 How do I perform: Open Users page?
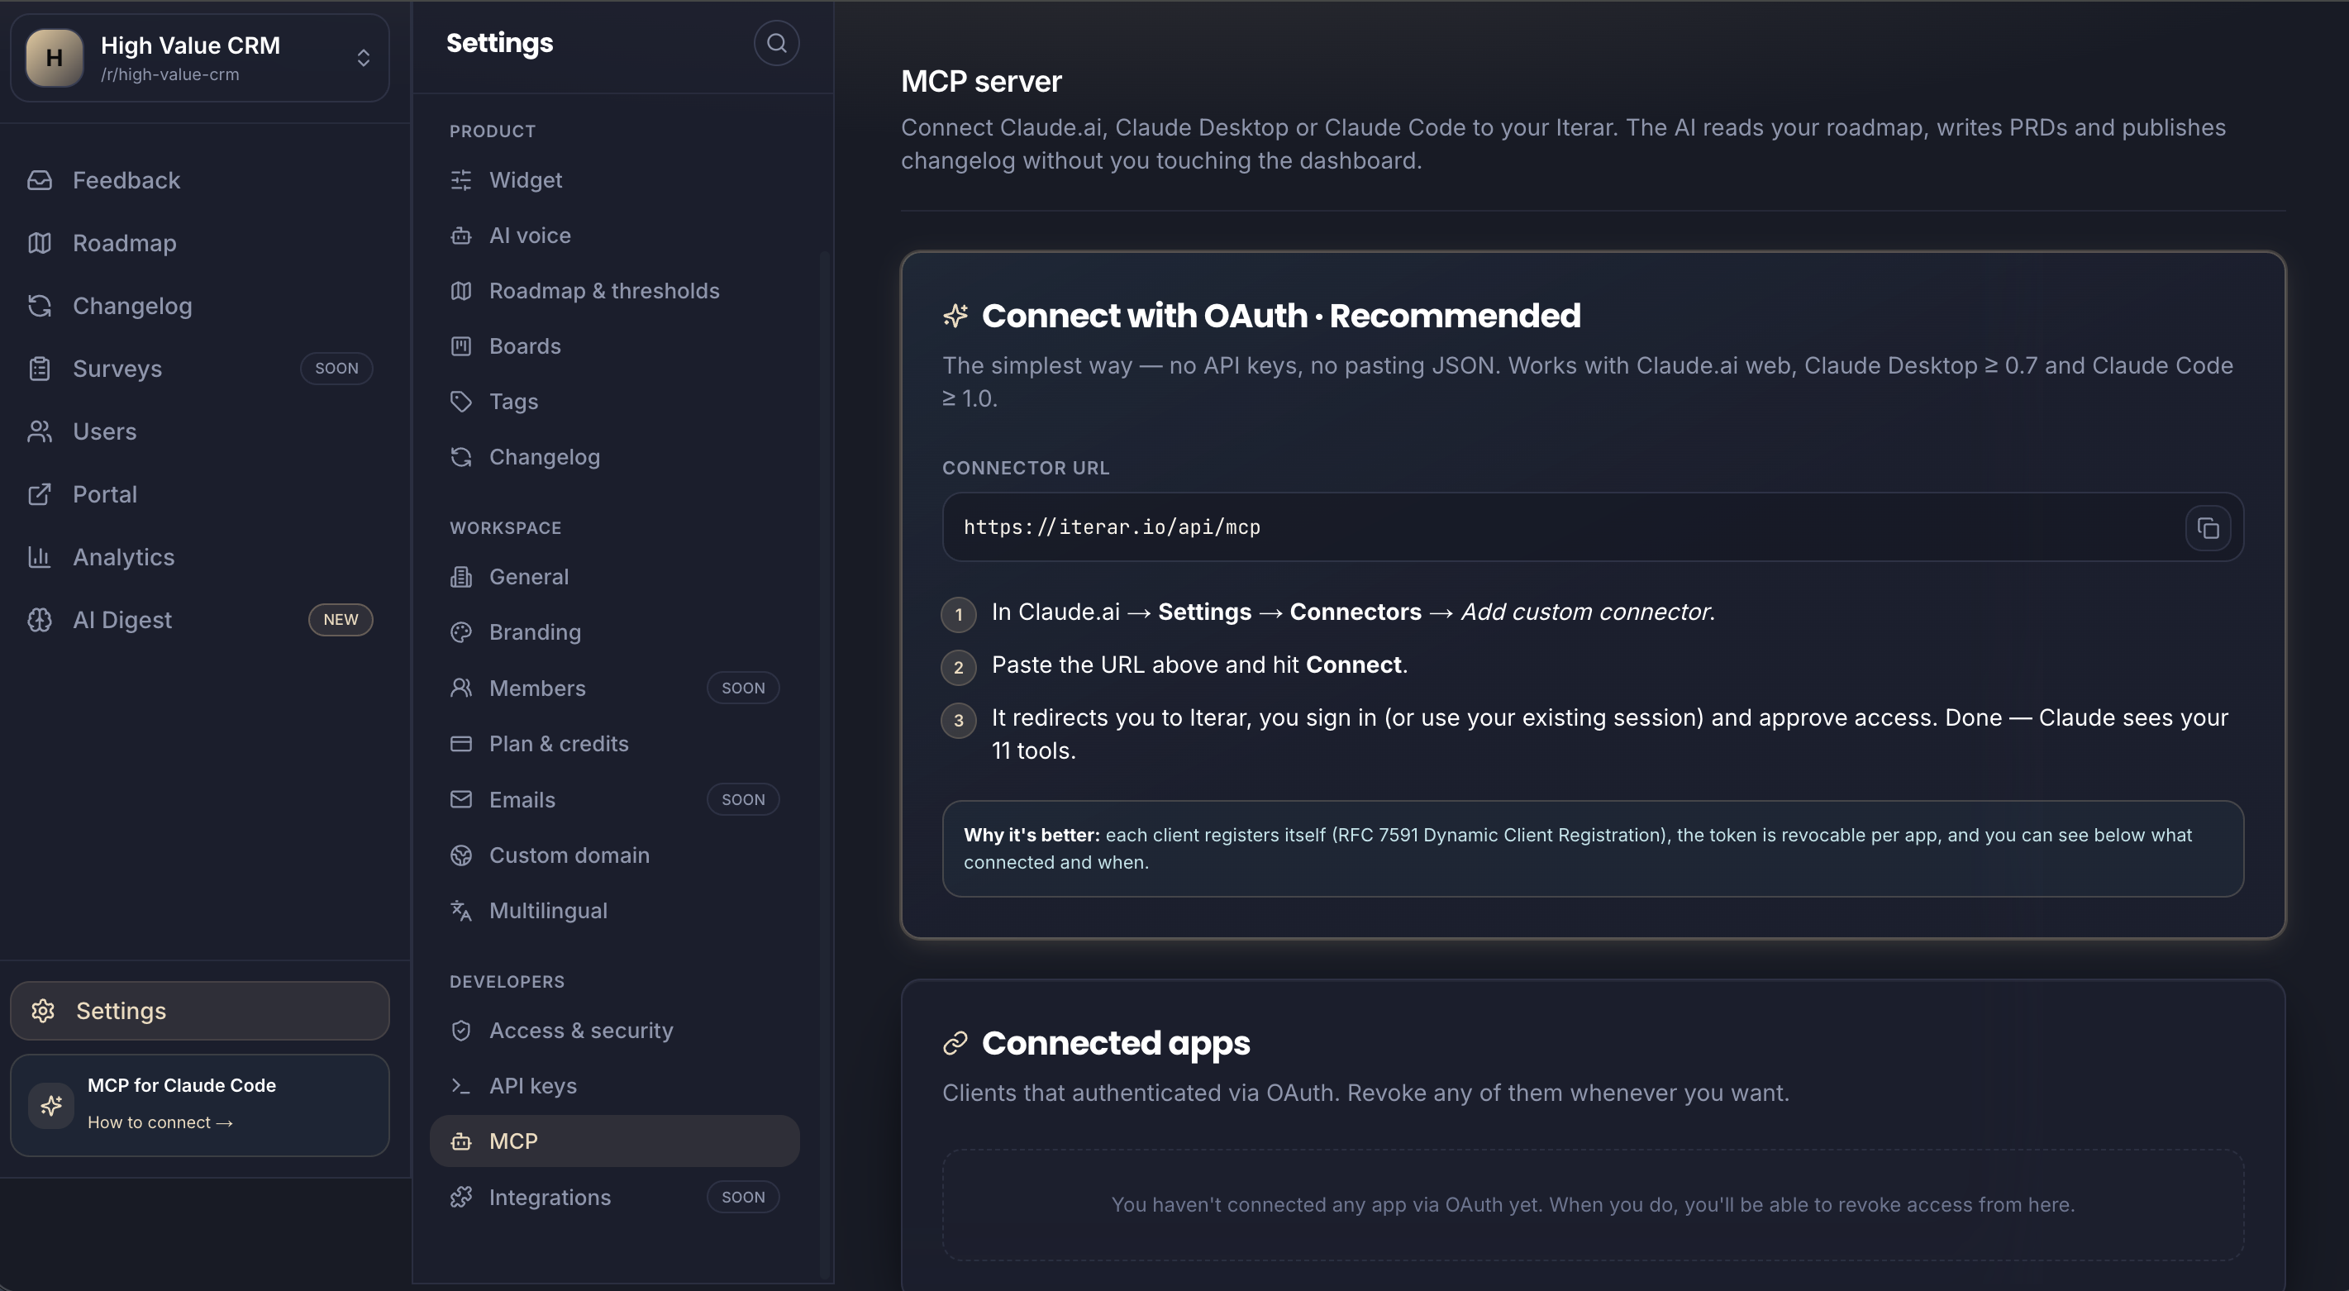click(200, 432)
